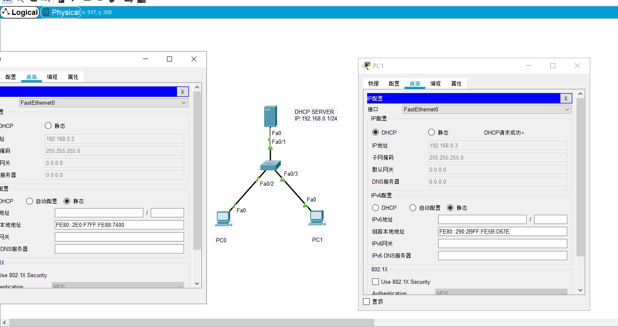Click PC1 链路本地地址 field
Viewport: 618px width, 327px height.
pos(503,231)
